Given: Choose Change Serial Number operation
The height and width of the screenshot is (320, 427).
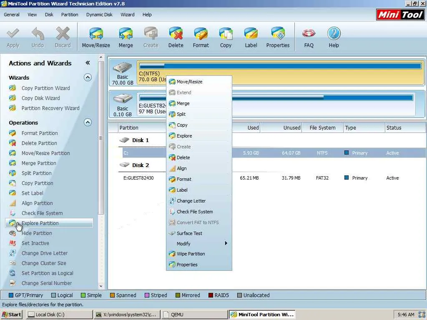Looking at the screenshot, I should [x=47, y=283].
